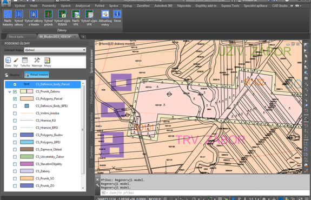Viewport: 311px width, 200px height.
Task: Toggle CS_Prunik_Zaboru layer checkbox
Action: tap(15, 91)
